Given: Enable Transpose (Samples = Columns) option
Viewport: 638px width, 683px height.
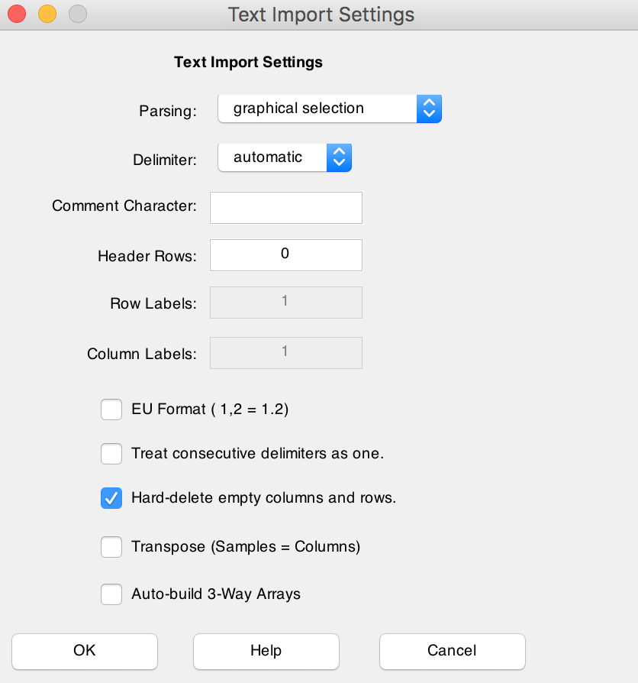Looking at the screenshot, I should pos(111,547).
